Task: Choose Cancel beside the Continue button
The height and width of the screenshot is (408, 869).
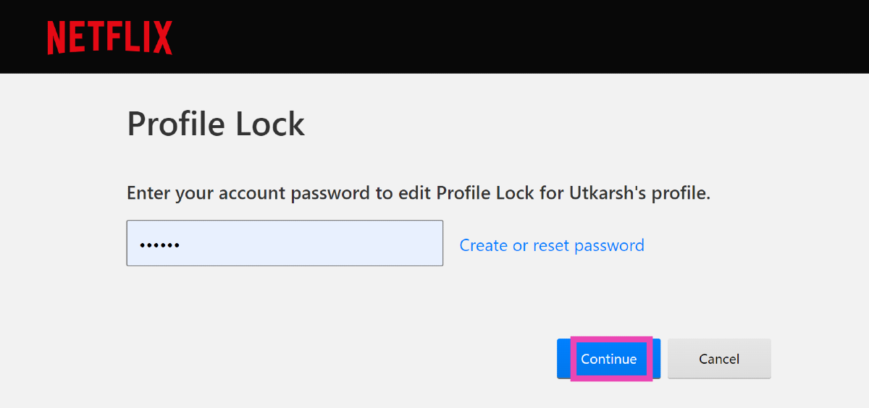Action: [x=719, y=359]
